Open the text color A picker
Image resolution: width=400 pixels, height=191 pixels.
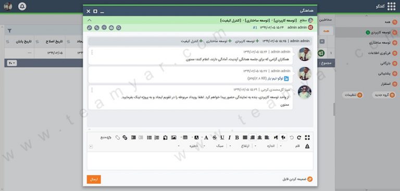206,137
